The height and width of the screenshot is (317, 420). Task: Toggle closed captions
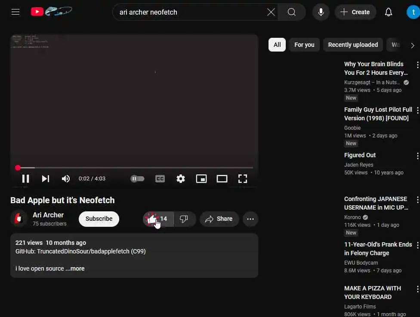point(160,179)
